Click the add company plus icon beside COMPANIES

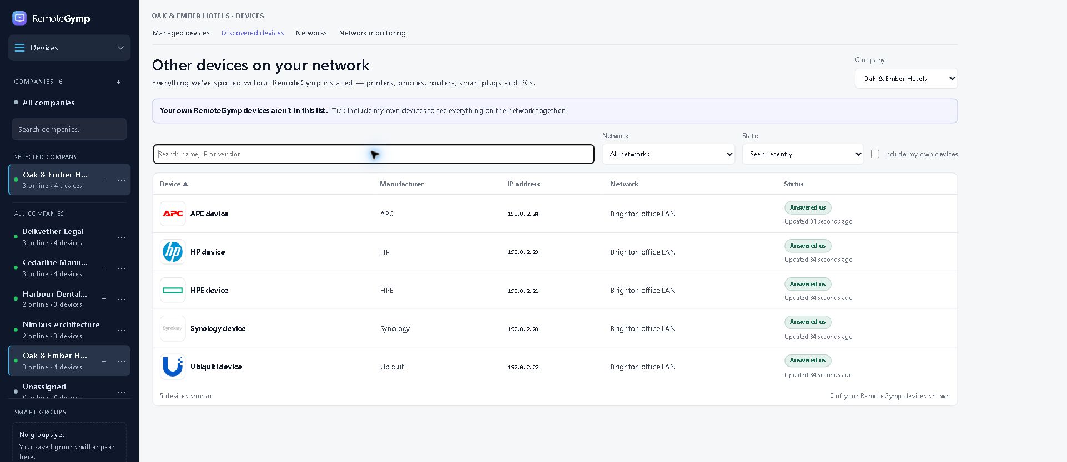[118, 82]
